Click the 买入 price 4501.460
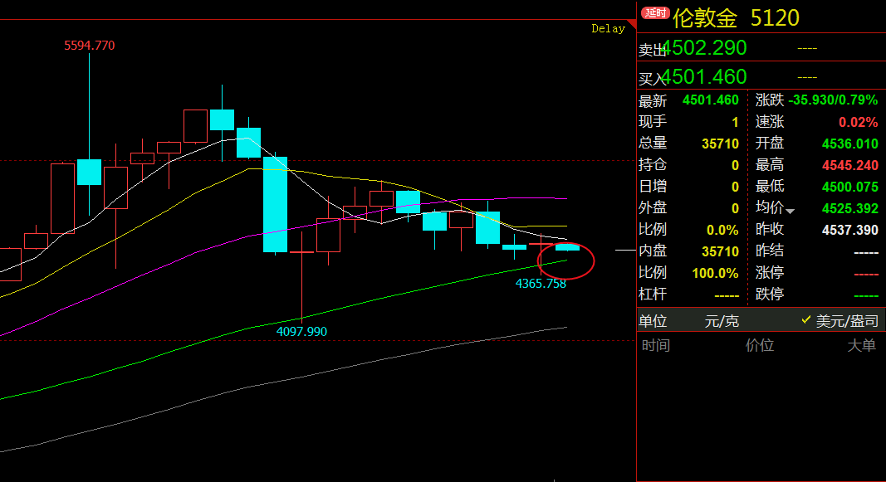The height and width of the screenshot is (482, 886). 704,77
